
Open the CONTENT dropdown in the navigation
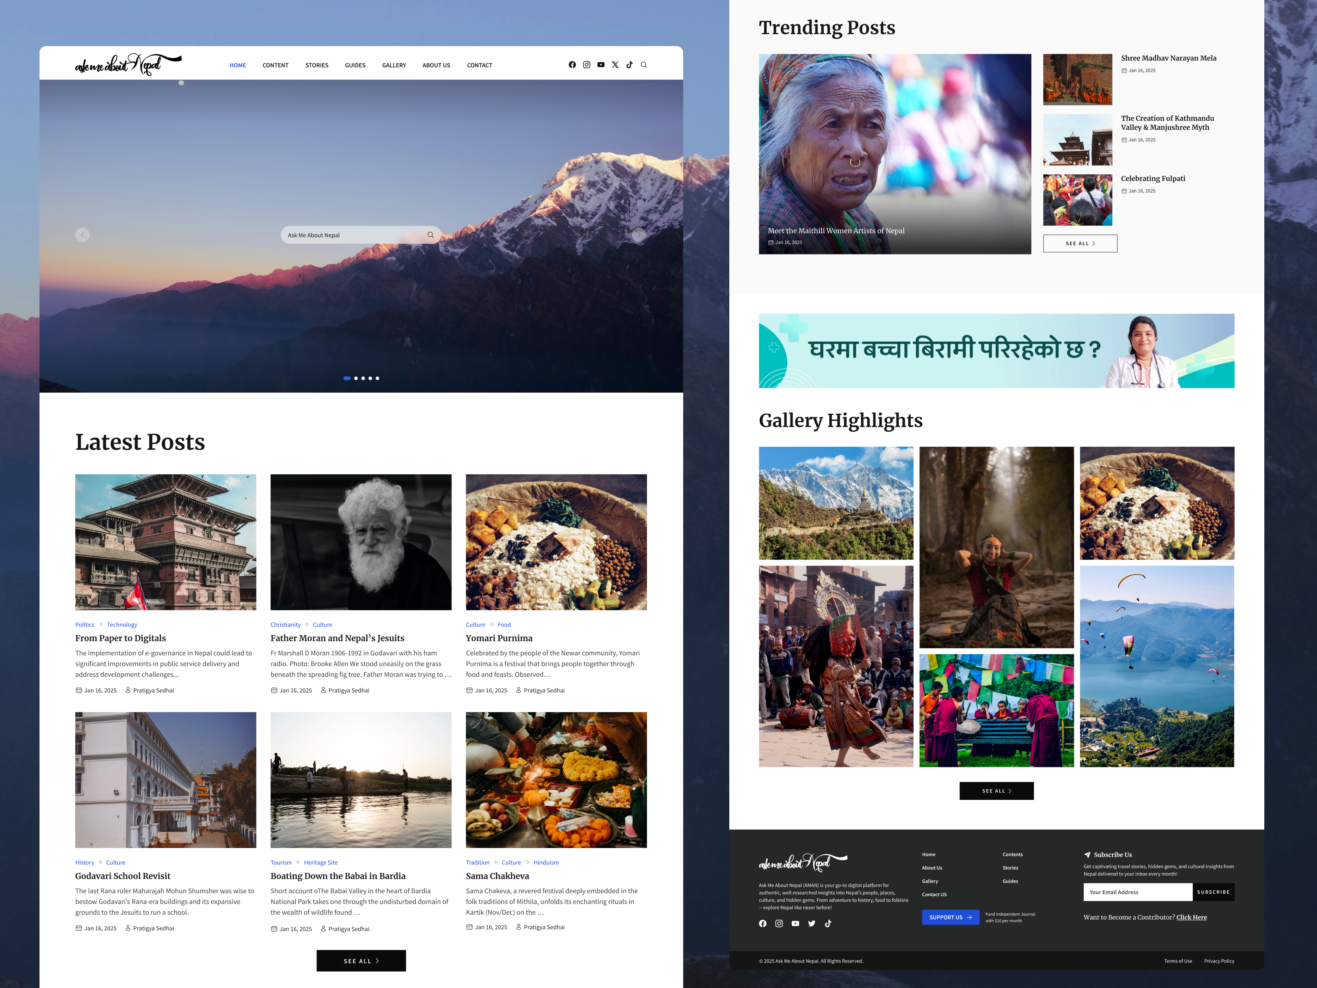pyautogui.click(x=275, y=65)
